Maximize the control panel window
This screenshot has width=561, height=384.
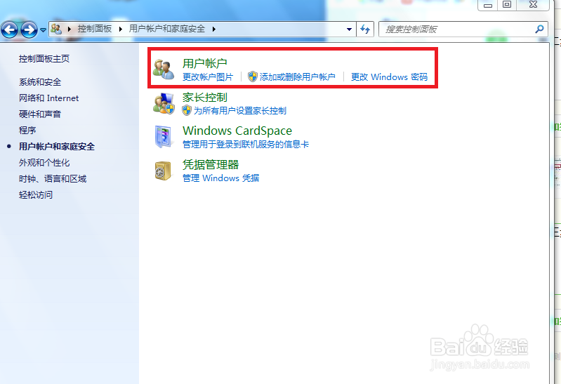(x=507, y=5)
